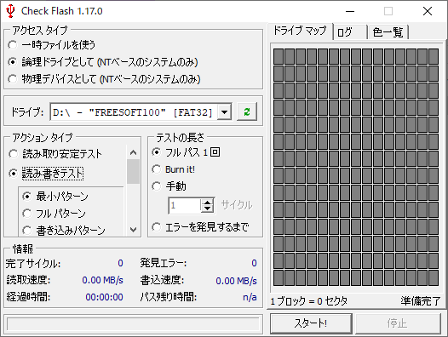Select Burn it! test length
This screenshot has height=337, width=448.
174,169
